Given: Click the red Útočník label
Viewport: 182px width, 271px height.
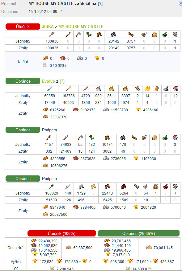Looking at the screenshot, I should (x=23, y=27).
